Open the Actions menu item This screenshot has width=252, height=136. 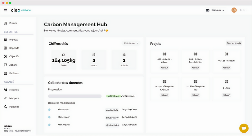click(x=13, y=65)
